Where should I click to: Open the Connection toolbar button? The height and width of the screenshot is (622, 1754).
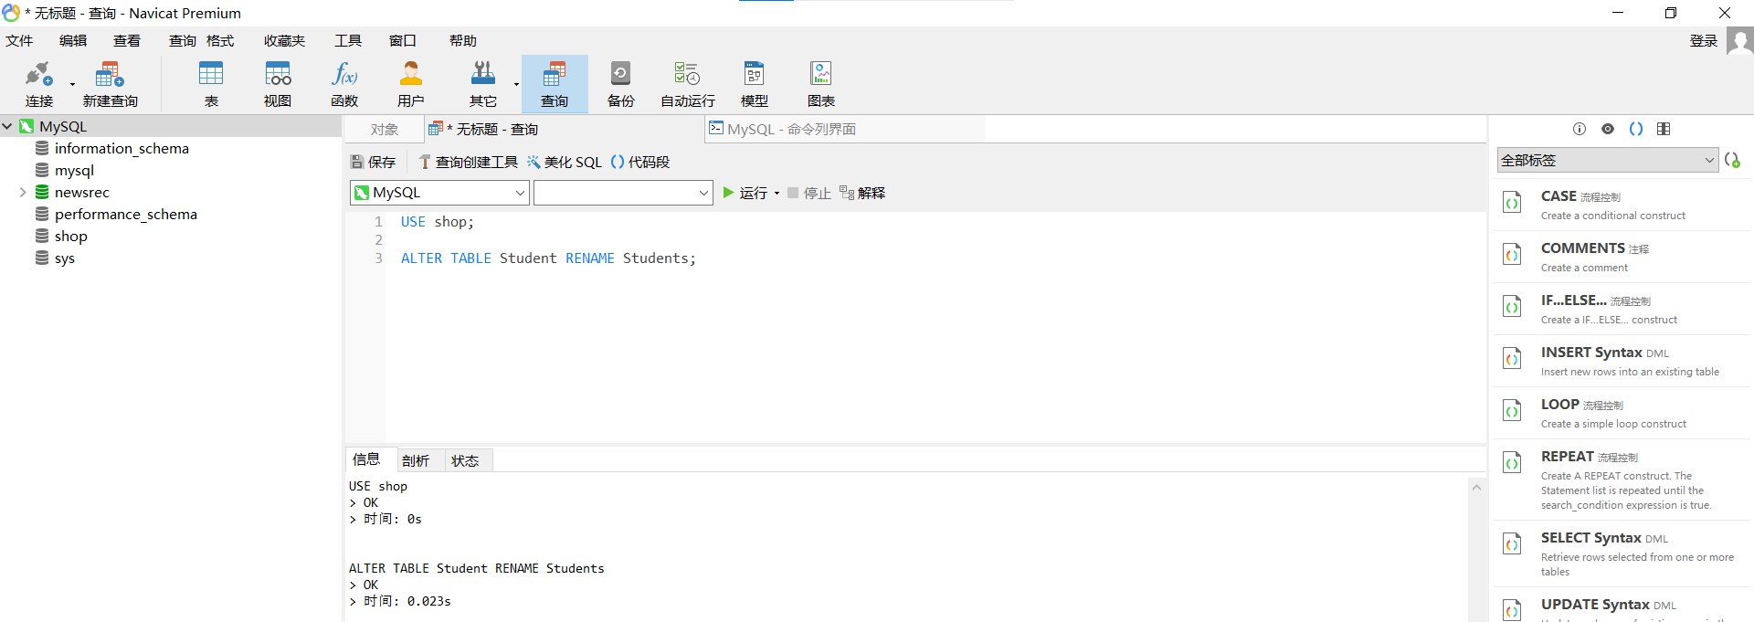pos(39,84)
